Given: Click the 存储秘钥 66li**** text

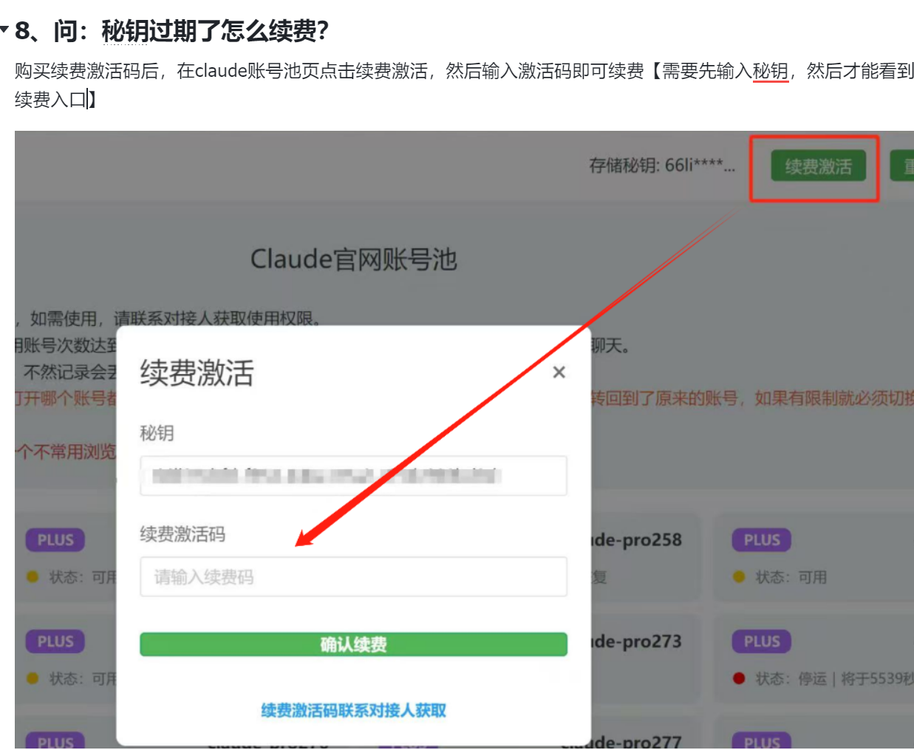Looking at the screenshot, I should pyautogui.click(x=661, y=166).
